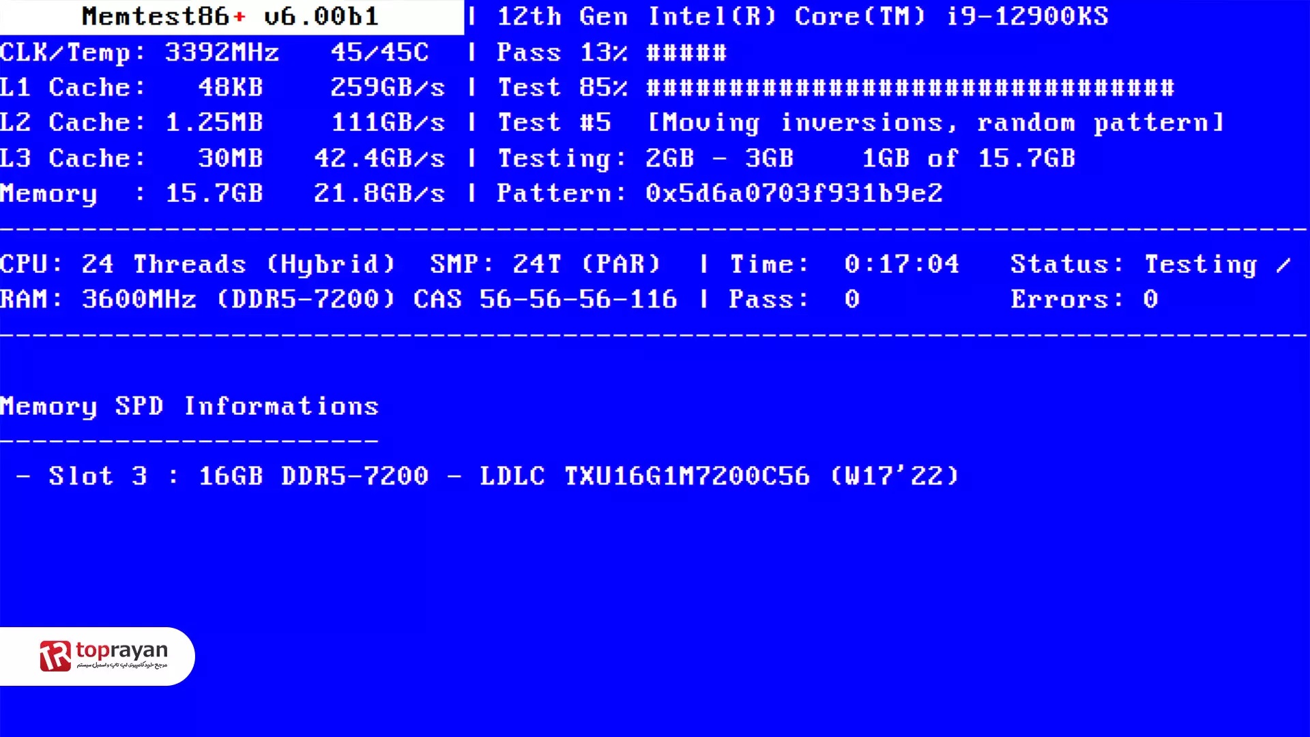Viewport: 1310px width, 737px height.
Task: Click the RAM: 3600MHz (DDR5-7200) text
Action: pyautogui.click(x=197, y=300)
